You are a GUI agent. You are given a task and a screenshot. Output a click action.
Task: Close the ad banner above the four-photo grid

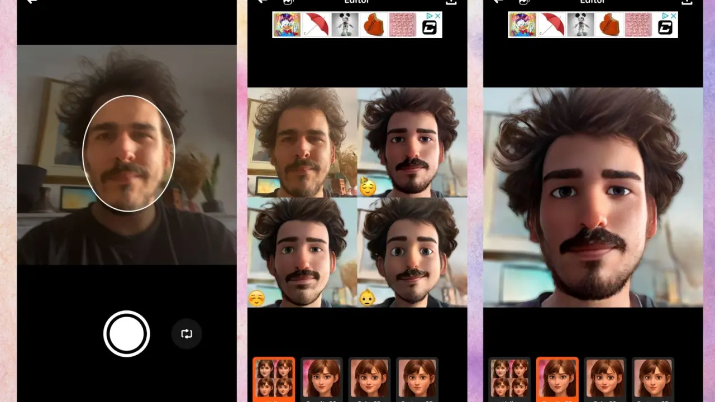437,16
